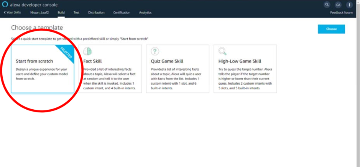Image resolution: width=360 pixels, height=167 pixels.
Task: Select the High-Low Game Skill template title
Action: point(240,61)
